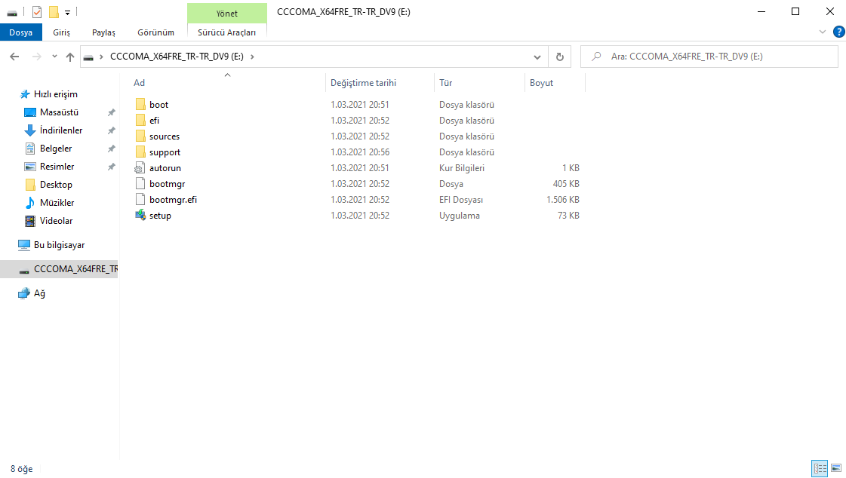Open the Yönet contextual tab
Screen dimensions: 846x478
click(227, 14)
